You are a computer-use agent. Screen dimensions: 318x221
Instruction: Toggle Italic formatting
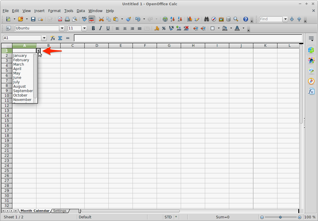tap(101, 29)
